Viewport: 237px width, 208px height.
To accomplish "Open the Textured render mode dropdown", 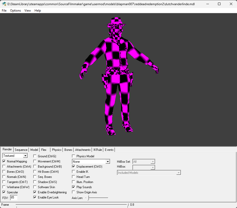I will (15, 155).
